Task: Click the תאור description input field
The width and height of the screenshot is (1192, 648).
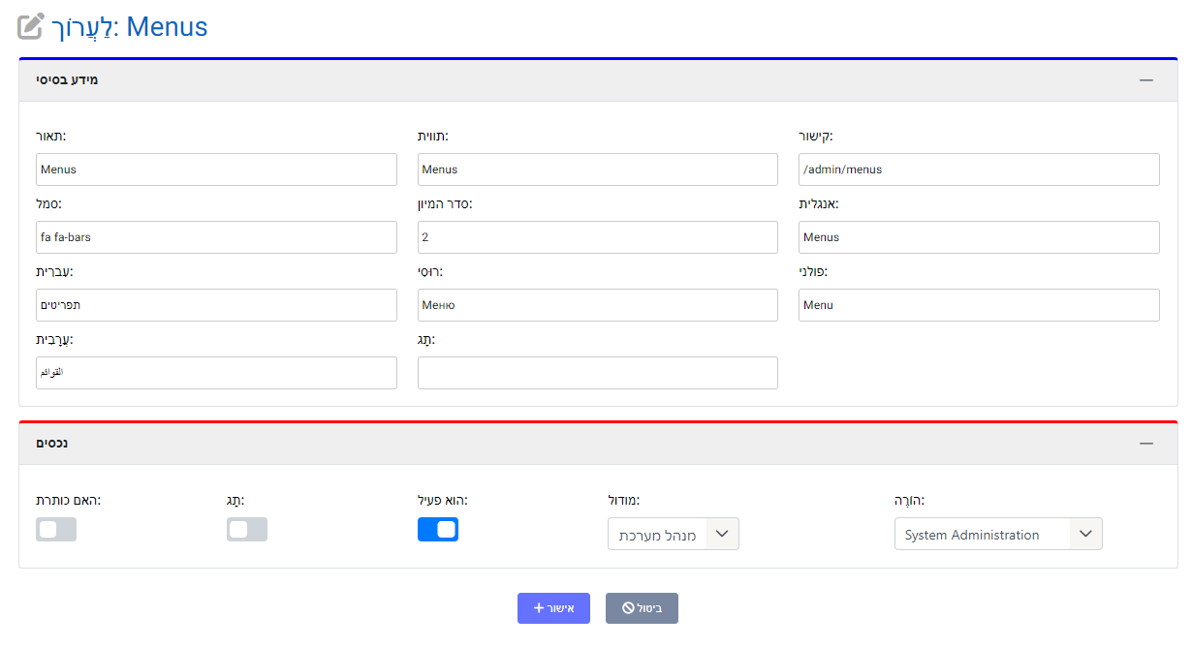Action: pos(216,170)
